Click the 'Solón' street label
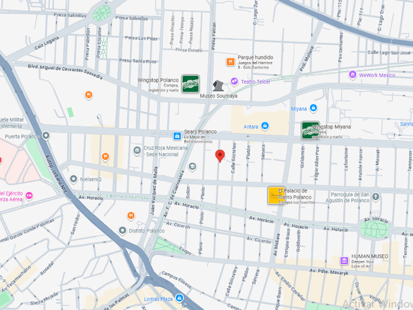 (x=188, y=192)
